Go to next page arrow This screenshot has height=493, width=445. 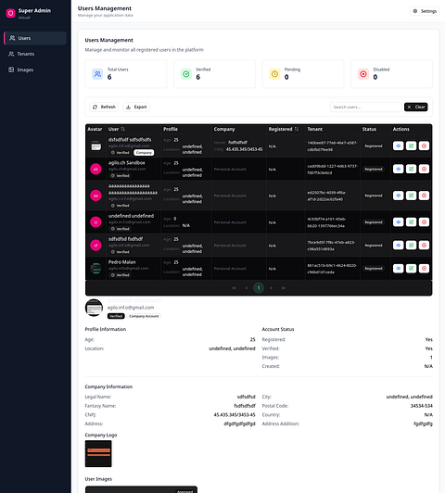coord(271,288)
